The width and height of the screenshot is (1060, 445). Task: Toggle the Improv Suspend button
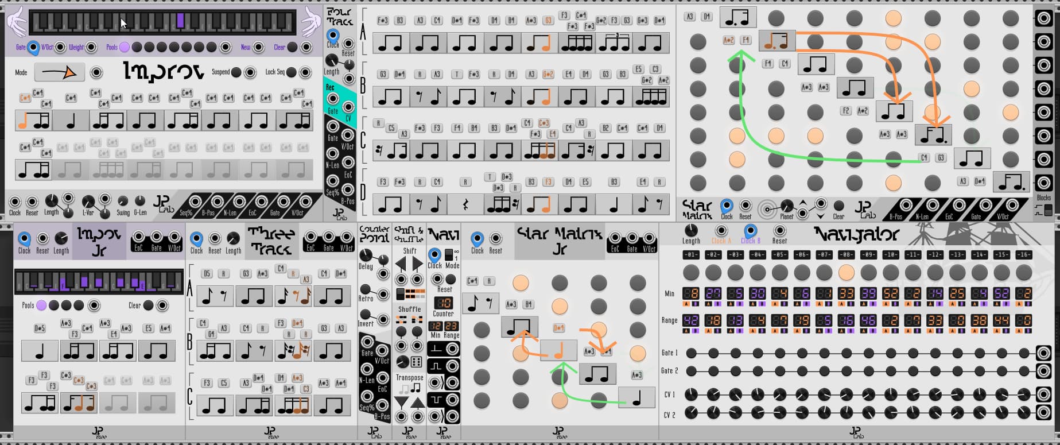click(x=236, y=72)
